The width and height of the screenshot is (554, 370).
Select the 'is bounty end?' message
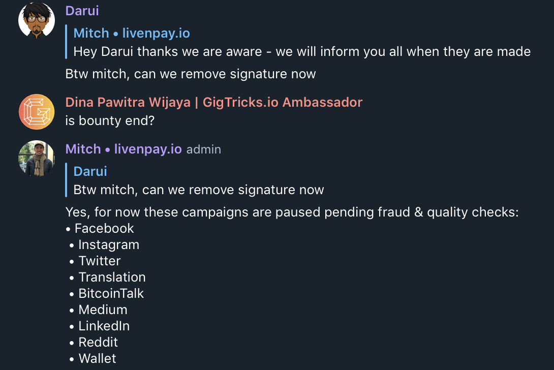coord(110,120)
